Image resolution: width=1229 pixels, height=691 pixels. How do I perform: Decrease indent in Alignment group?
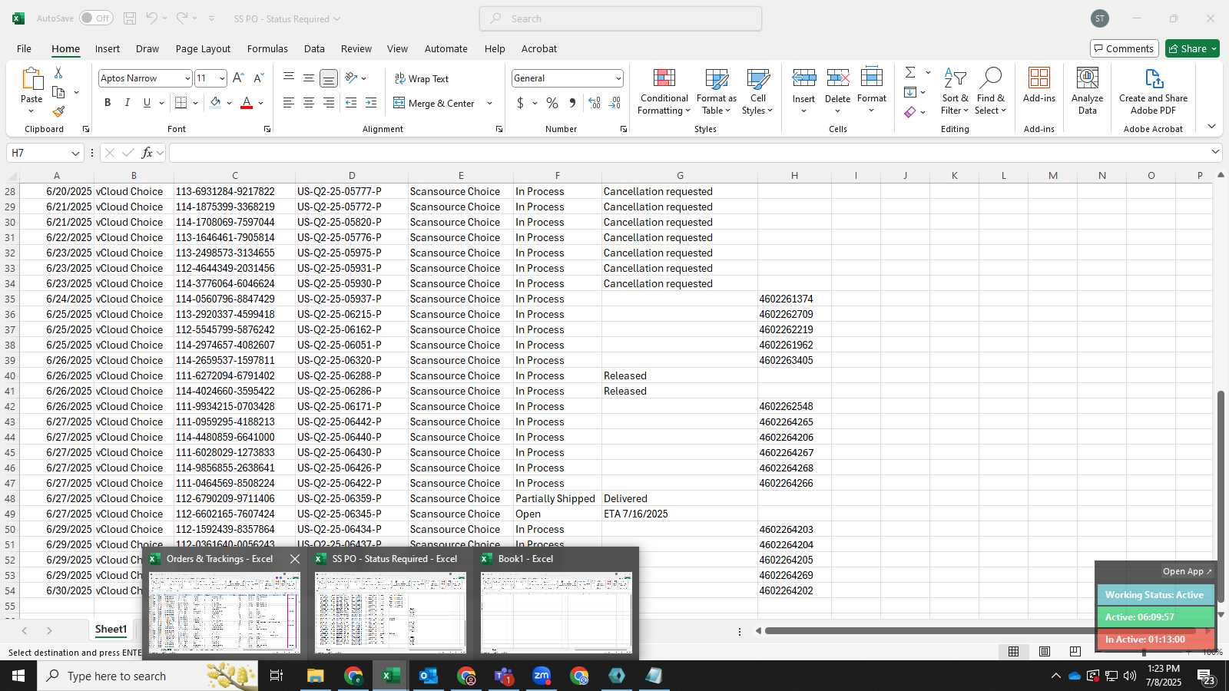351,103
